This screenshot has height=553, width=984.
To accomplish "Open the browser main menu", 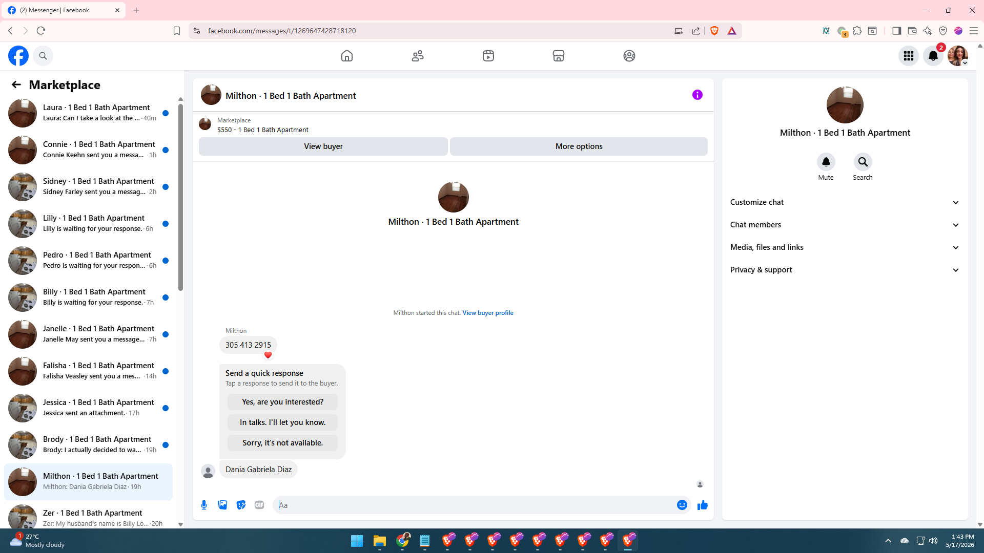I will (x=974, y=31).
